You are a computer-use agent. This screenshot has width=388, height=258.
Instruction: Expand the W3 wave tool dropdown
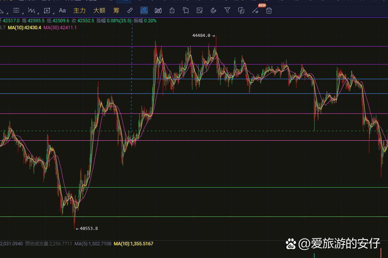click(x=32, y=10)
